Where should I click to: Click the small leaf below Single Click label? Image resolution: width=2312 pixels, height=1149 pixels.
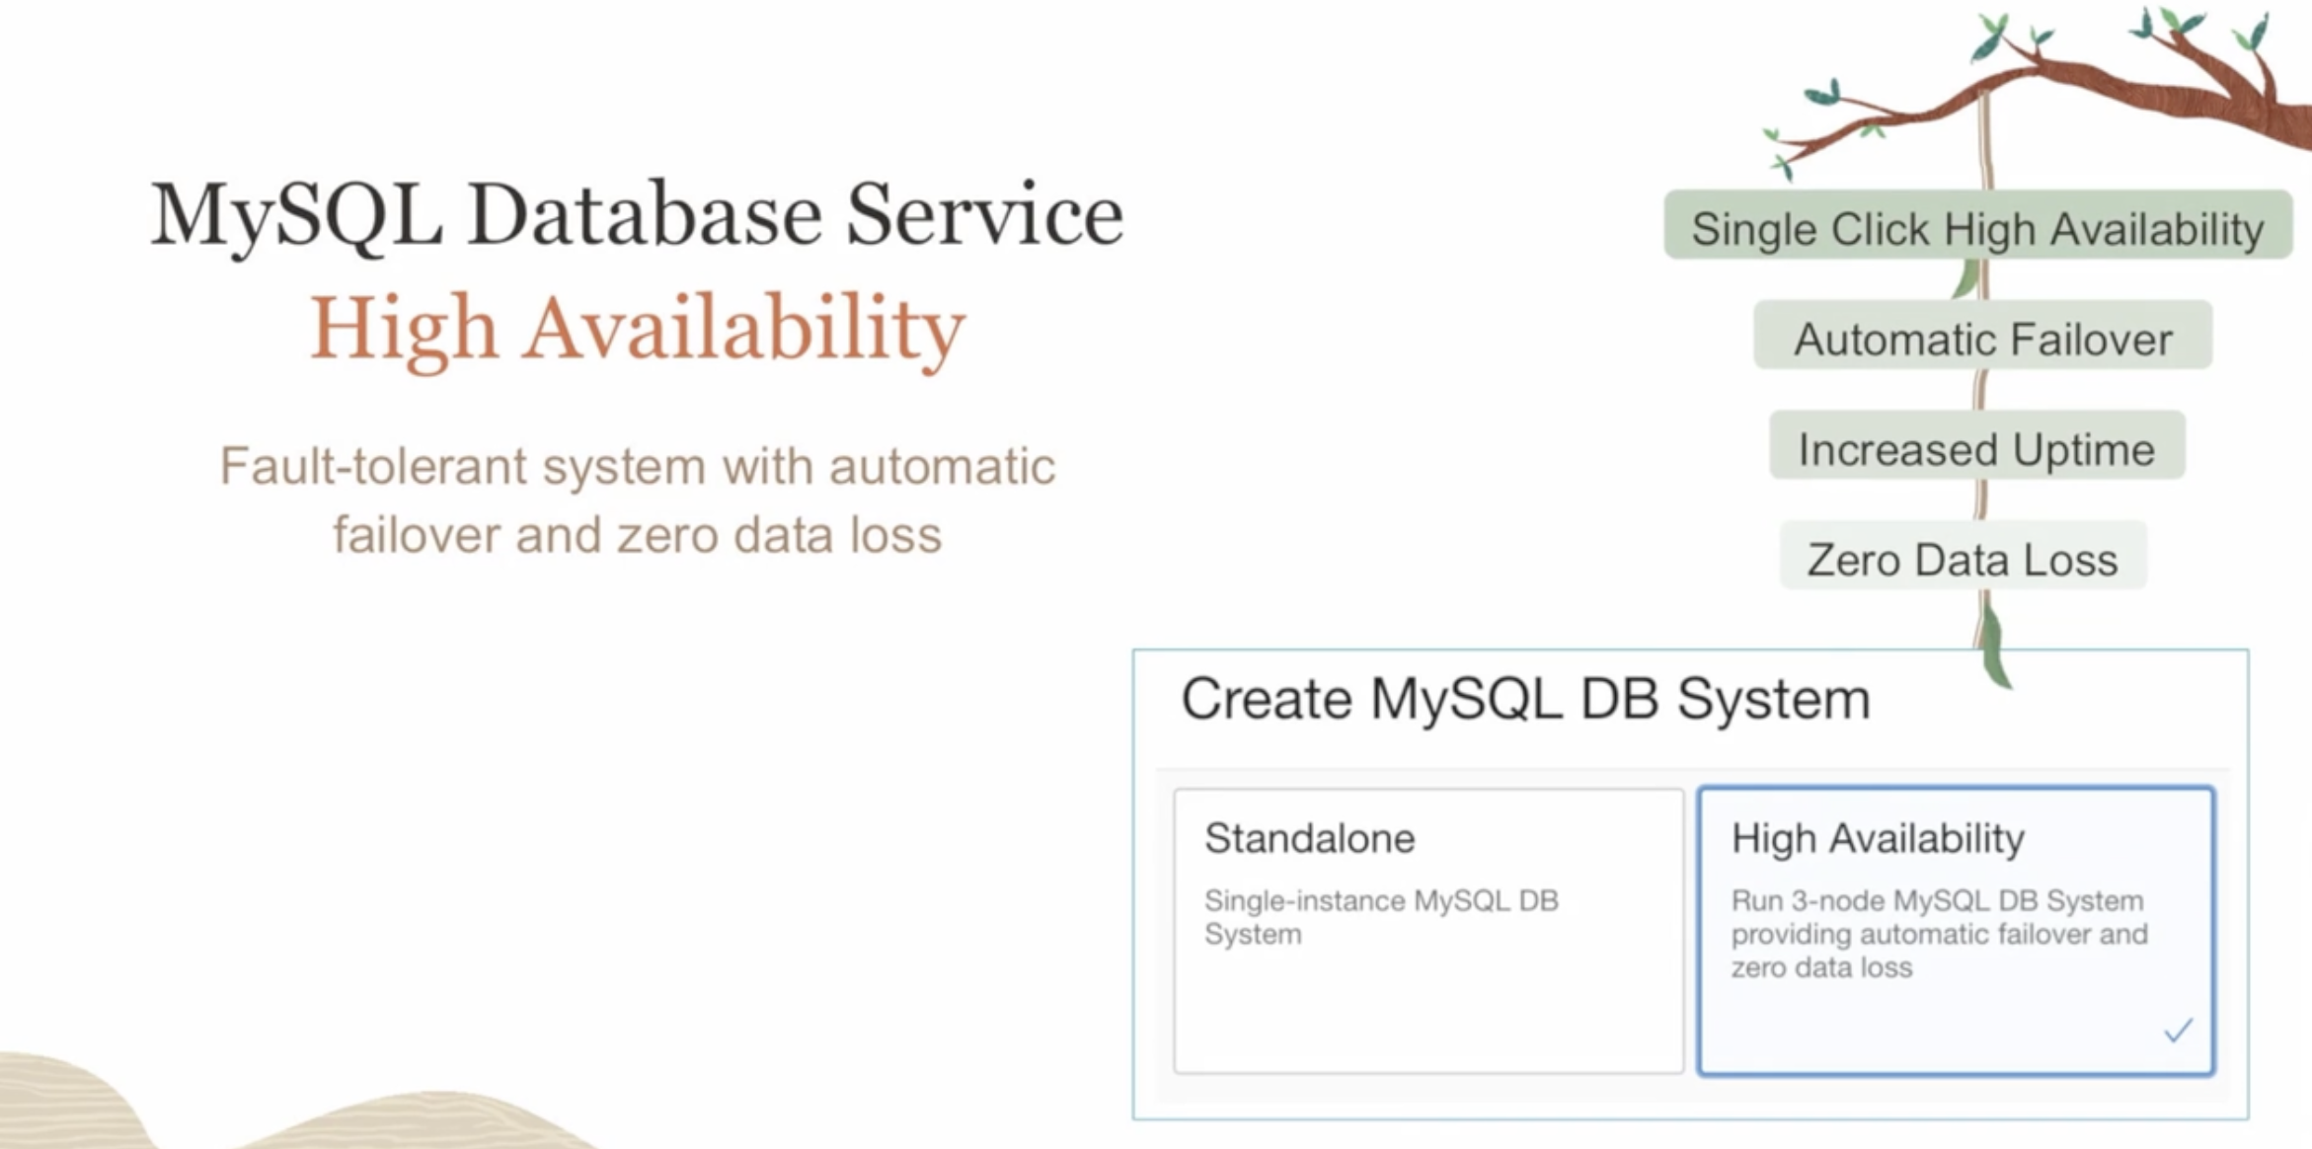(x=1966, y=280)
